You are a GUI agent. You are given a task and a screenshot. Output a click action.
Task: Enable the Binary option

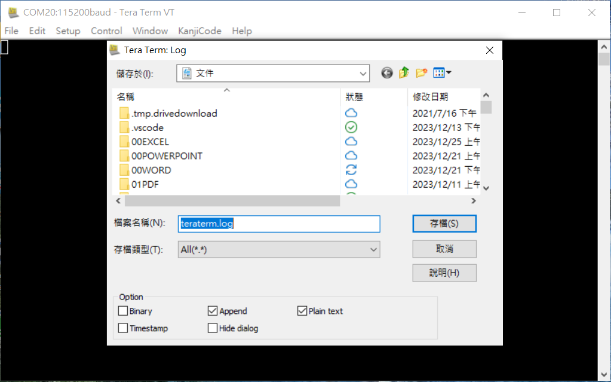(123, 311)
